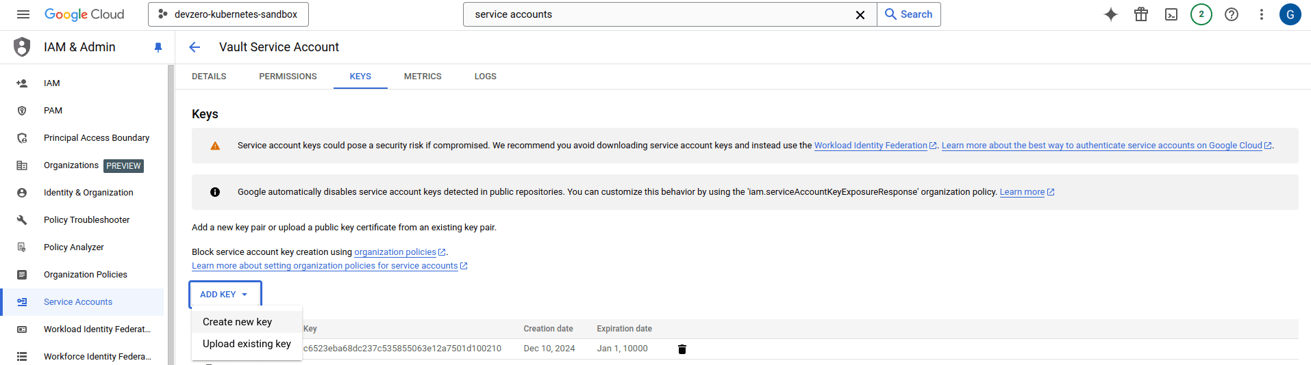
Task: Open Gemini AI sparkle assistant
Action: tap(1111, 14)
